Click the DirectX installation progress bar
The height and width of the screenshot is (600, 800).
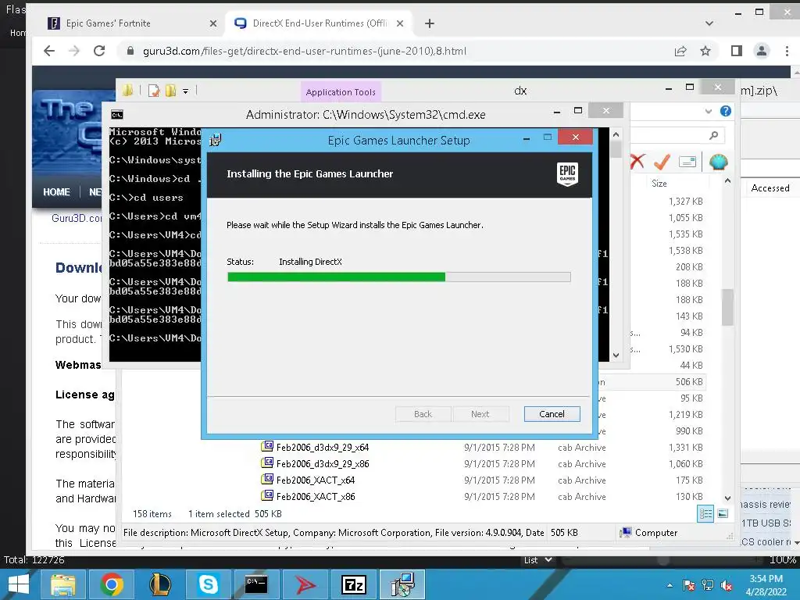coord(398,277)
